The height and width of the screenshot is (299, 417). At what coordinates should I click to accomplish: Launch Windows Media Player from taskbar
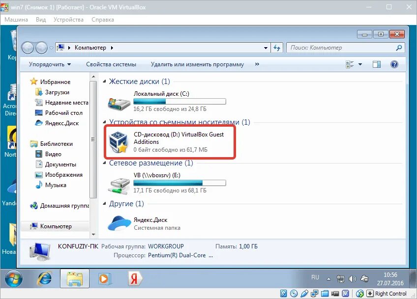104,278
